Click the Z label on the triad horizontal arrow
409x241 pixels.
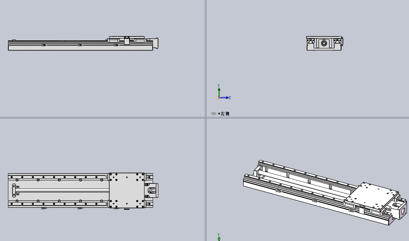[230, 97]
